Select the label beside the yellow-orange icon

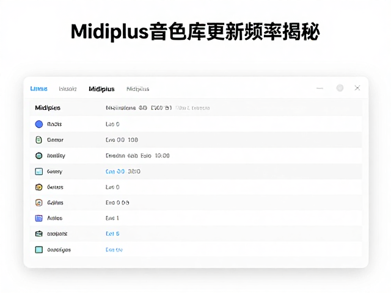(55, 187)
